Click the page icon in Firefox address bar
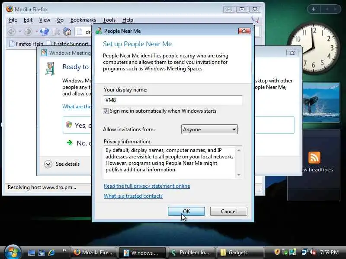 [x=80, y=32]
